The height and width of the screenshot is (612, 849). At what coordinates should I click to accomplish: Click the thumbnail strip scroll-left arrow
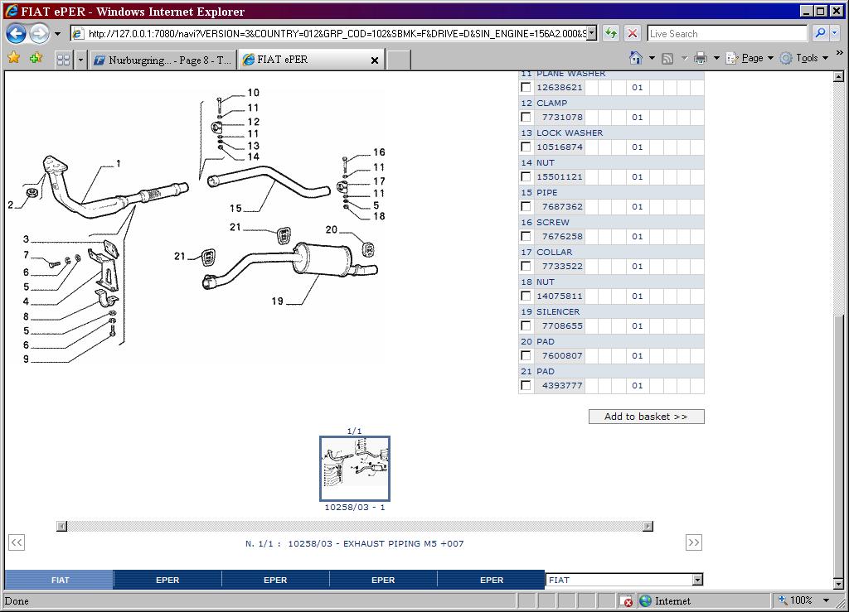point(61,526)
